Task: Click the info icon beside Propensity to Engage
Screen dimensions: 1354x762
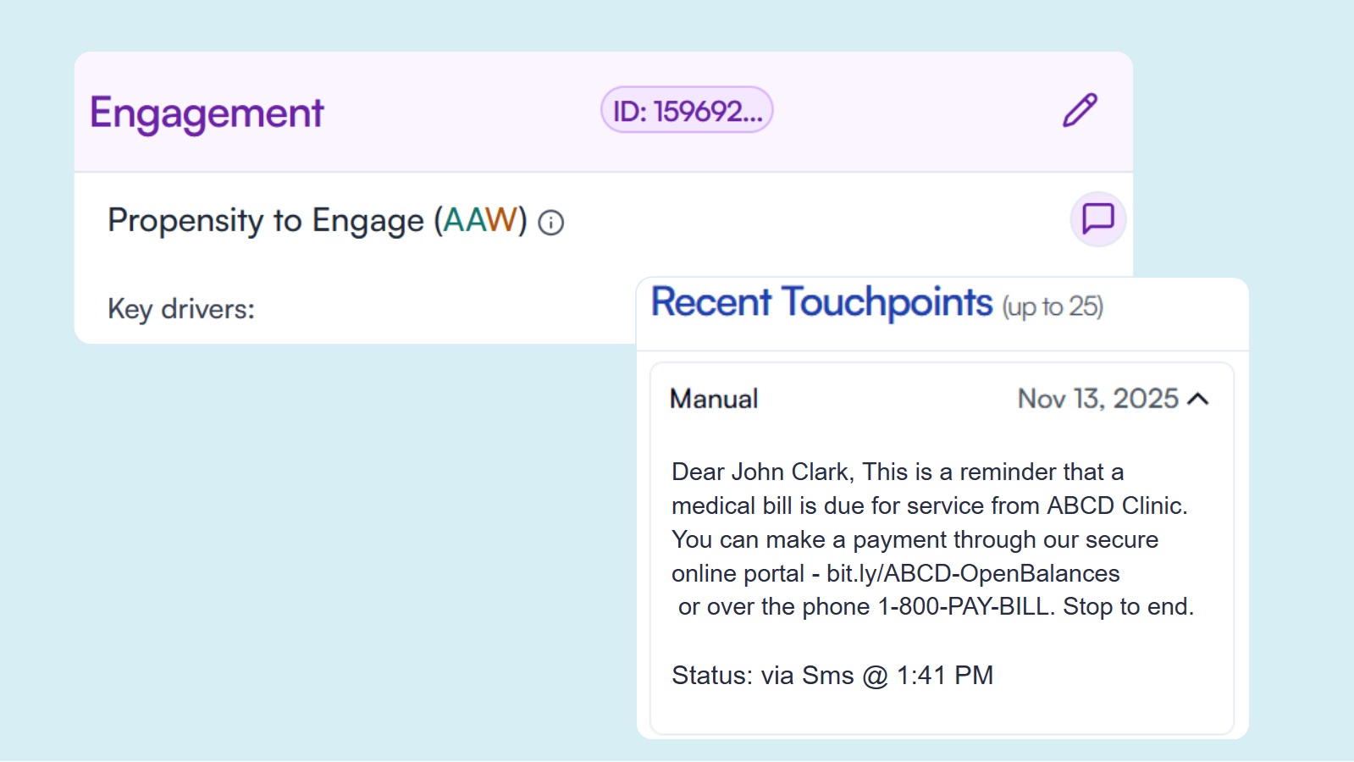Action: coord(551,223)
